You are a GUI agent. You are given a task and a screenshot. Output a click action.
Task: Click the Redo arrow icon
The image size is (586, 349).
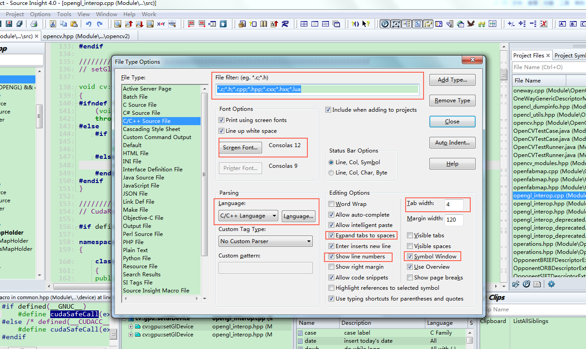[x=100, y=24]
